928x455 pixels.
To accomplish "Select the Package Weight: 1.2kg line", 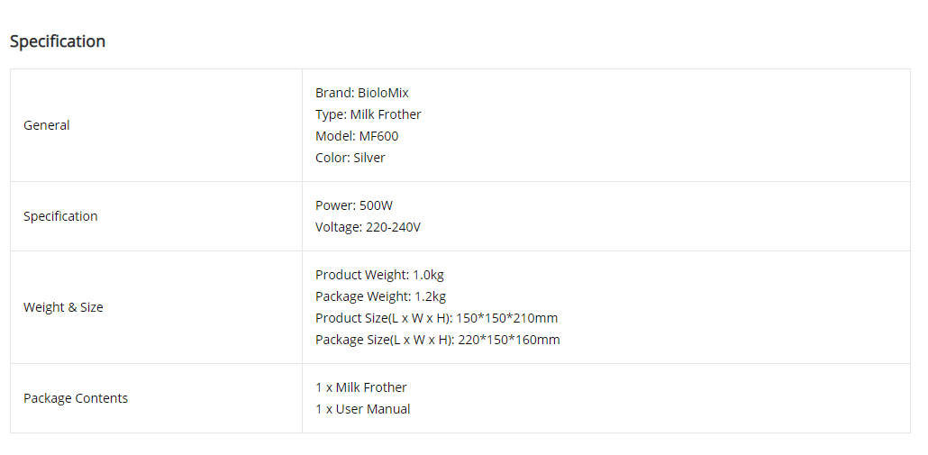I will [380, 296].
